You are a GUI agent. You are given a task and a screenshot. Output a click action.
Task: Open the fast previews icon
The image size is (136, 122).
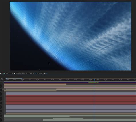[x=38, y=74]
